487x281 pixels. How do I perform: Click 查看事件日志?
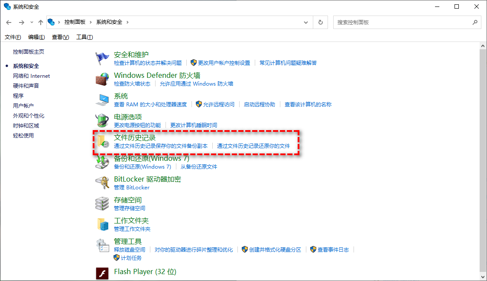pyautogui.click(x=333, y=250)
